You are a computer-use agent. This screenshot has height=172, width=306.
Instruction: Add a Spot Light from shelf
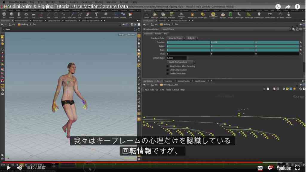[x=163, y=15]
